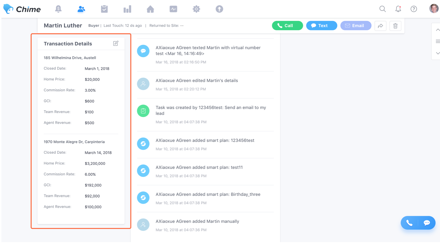Click agent revenue $500
The height and width of the screenshot is (244, 440).
pyautogui.click(x=89, y=123)
